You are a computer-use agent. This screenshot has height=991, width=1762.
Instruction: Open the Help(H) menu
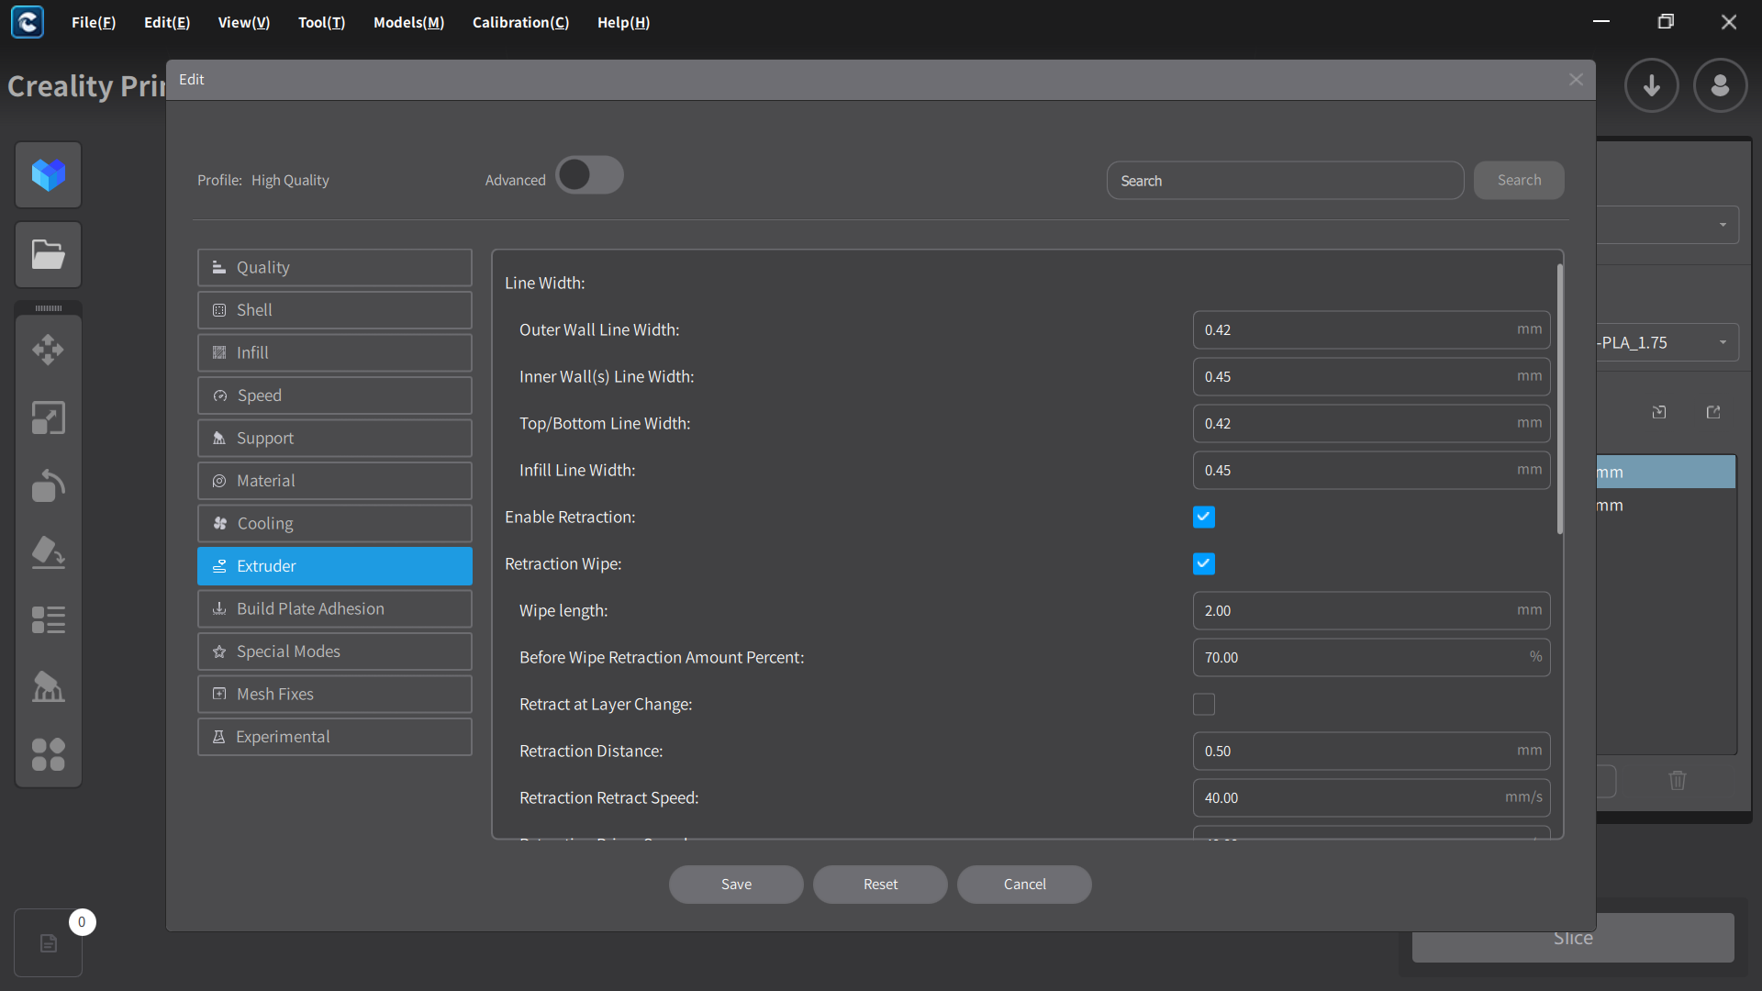coord(624,22)
